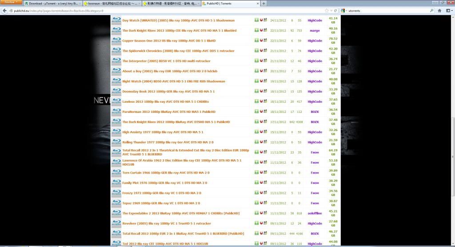Screen dimensions: 455x247
Task: Click magnet icon for The Expendables 2 row
Action: point(261,213)
